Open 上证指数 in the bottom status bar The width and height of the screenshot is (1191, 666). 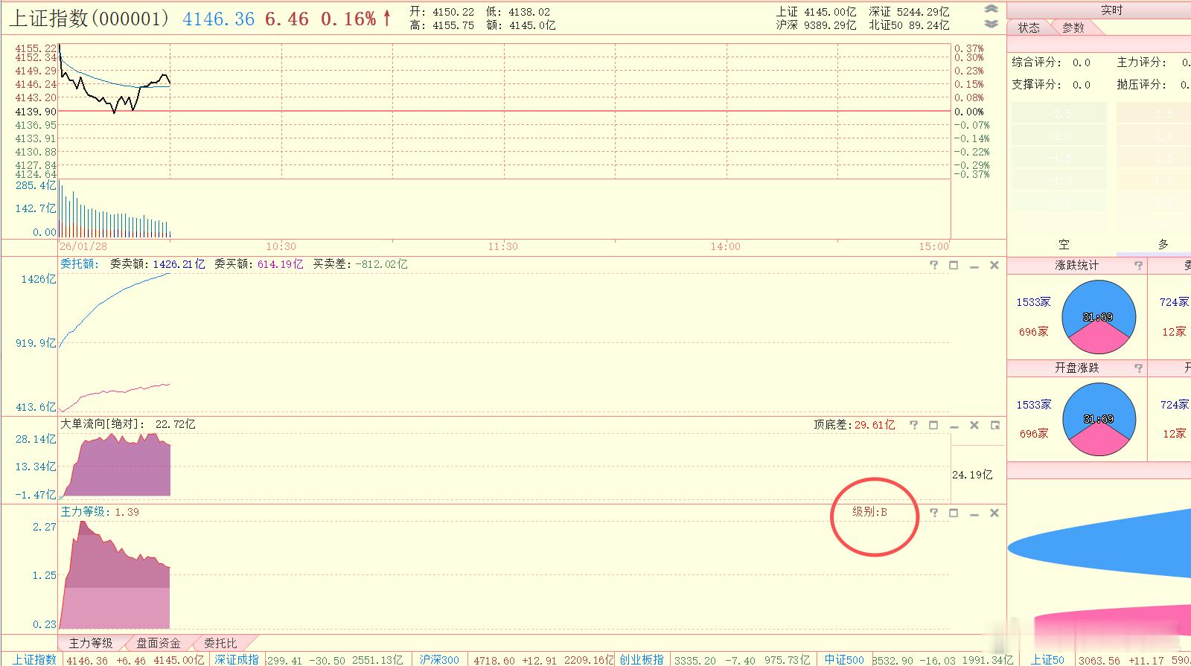coord(34,659)
